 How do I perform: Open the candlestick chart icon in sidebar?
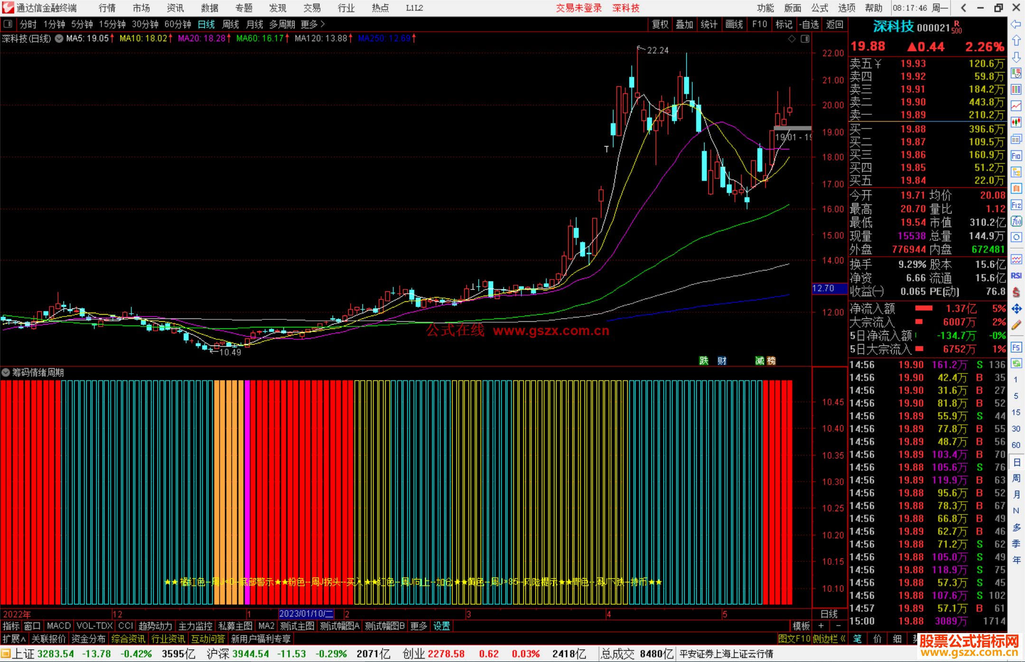pyautogui.click(x=1016, y=122)
